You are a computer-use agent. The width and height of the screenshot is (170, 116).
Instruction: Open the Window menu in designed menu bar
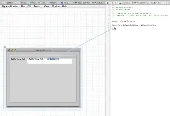pyautogui.click(x=55, y=6)
